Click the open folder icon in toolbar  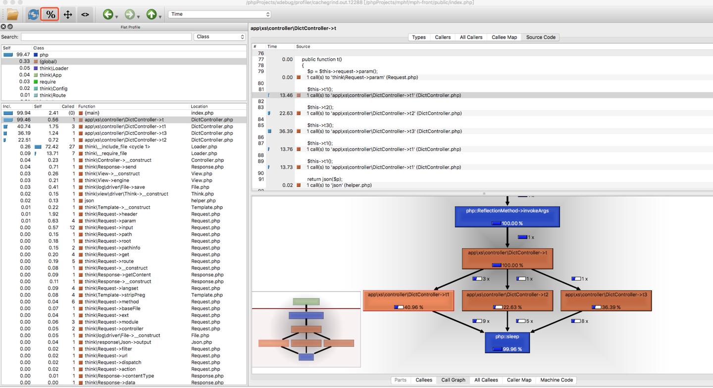(x=12, y=14)
